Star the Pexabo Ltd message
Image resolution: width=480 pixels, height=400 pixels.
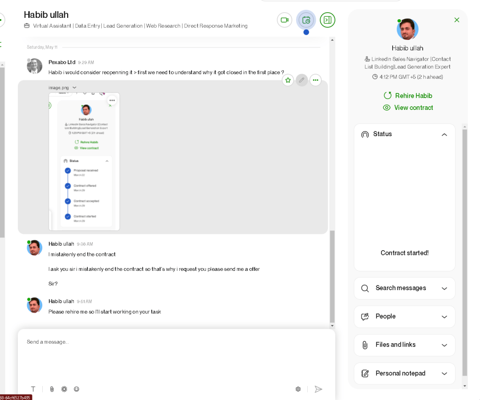288,80
